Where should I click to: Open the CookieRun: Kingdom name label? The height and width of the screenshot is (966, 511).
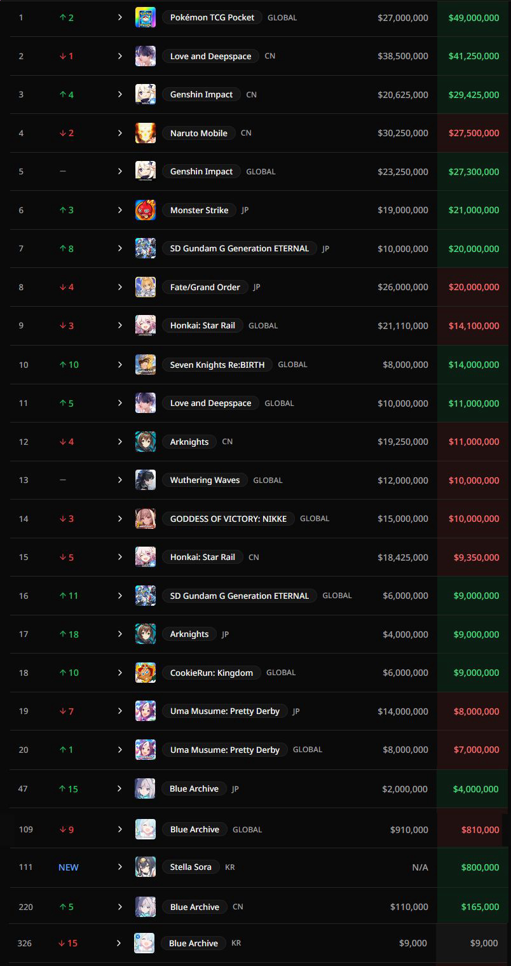click(x=212, y=673)
